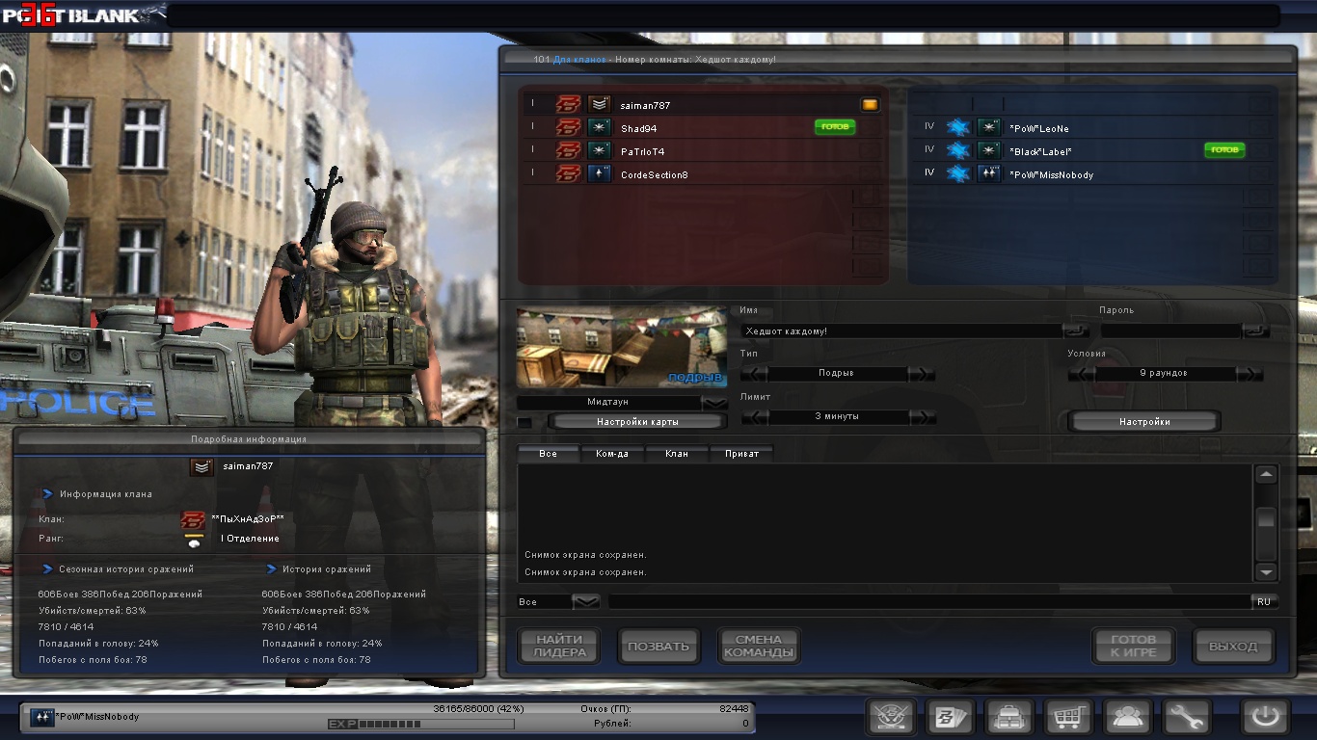
Task: Switch to the Приват chat tab
Action: tap(741, 454)
